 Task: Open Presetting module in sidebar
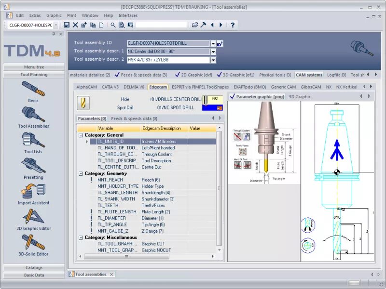[x=33, y=169]
